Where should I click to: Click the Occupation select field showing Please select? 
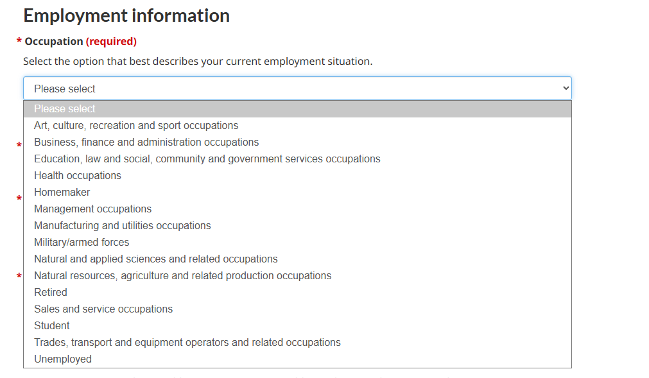point(297,88)
